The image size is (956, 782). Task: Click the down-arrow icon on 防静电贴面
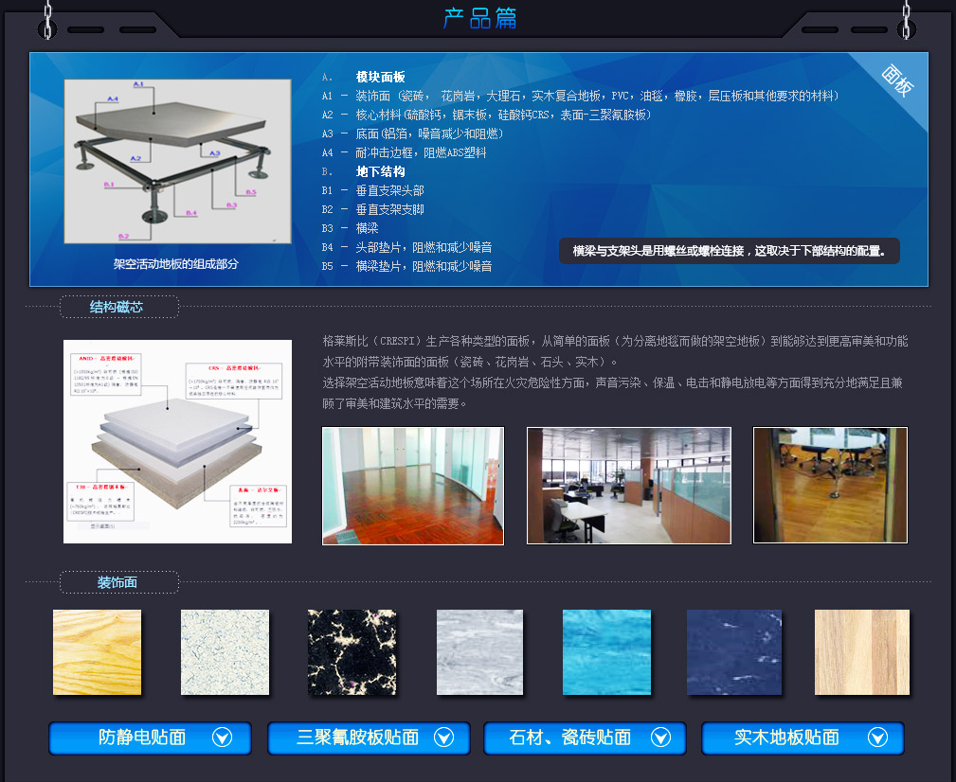click(223, 738)
